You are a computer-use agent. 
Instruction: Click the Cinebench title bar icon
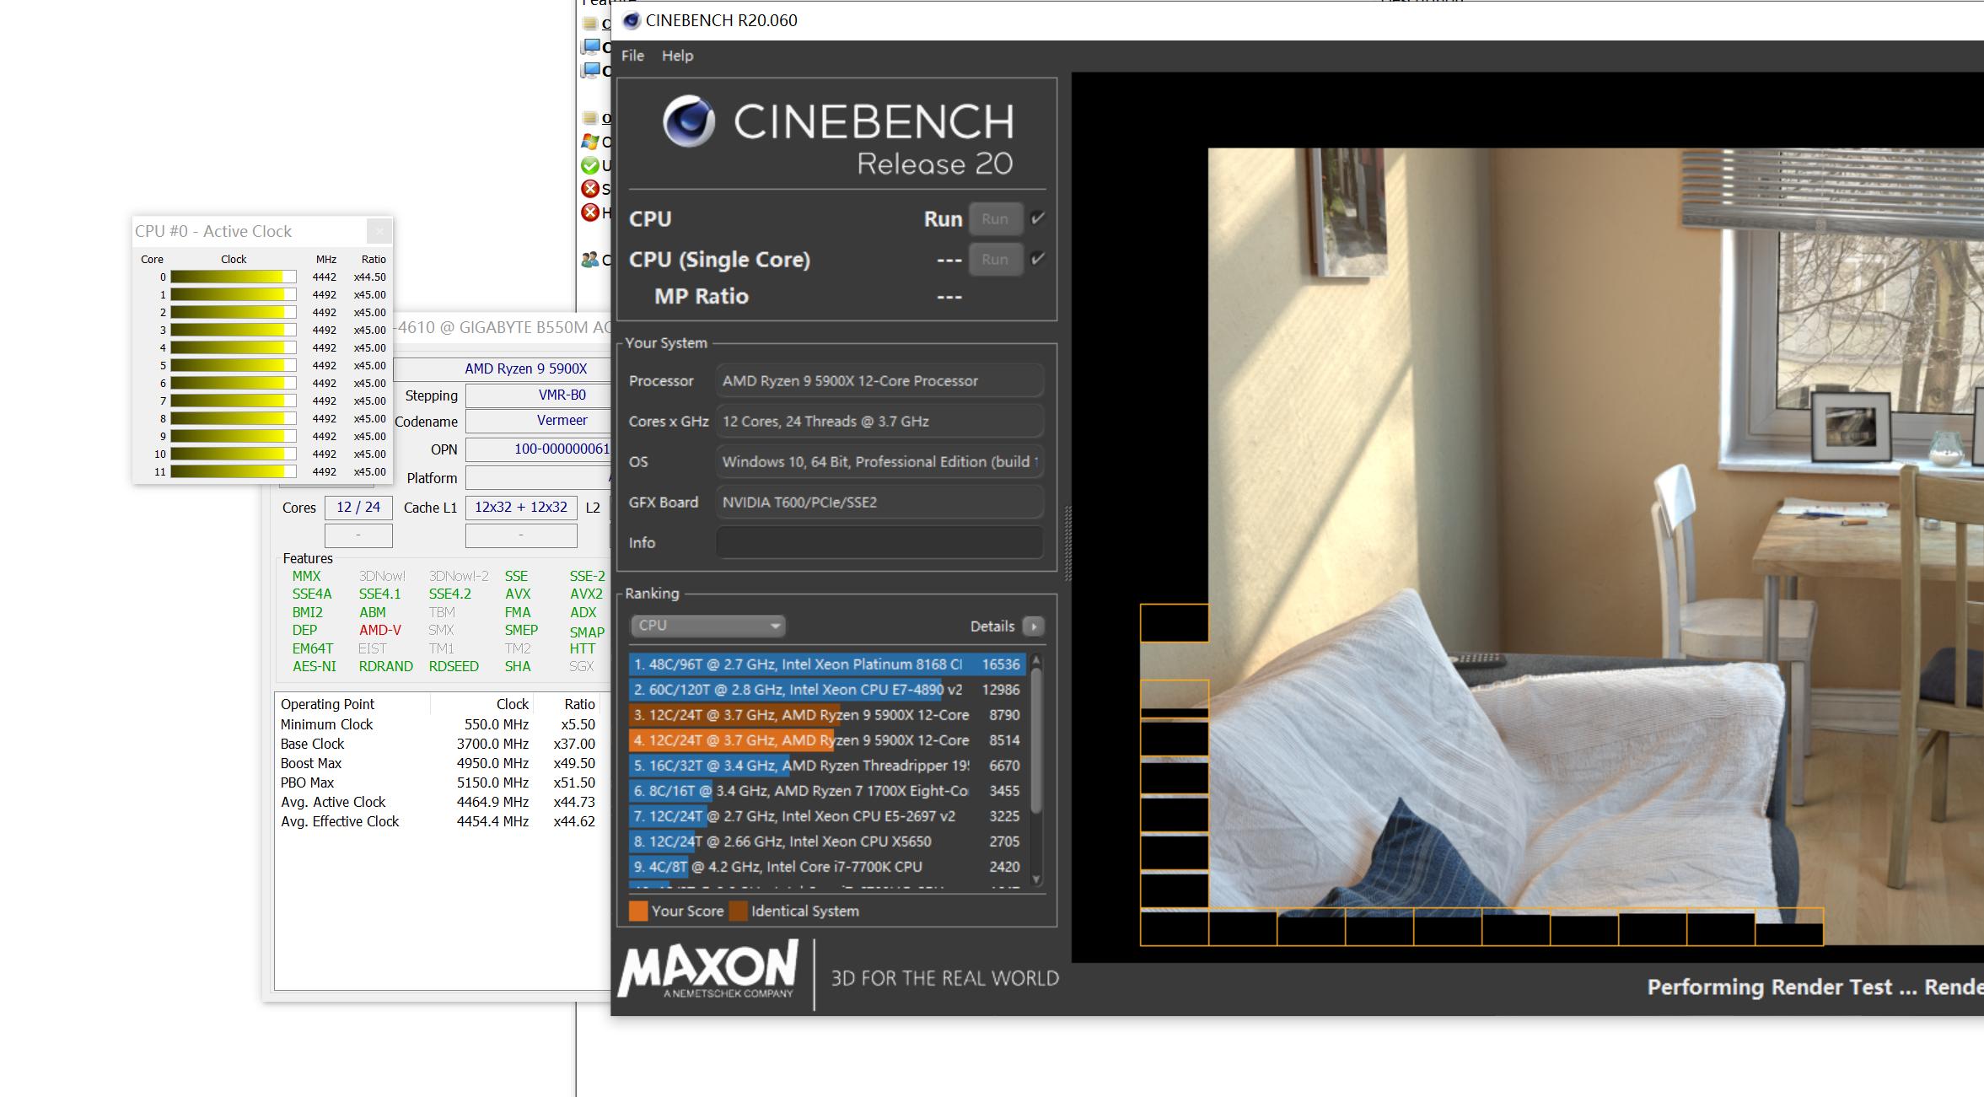[631, 20]
